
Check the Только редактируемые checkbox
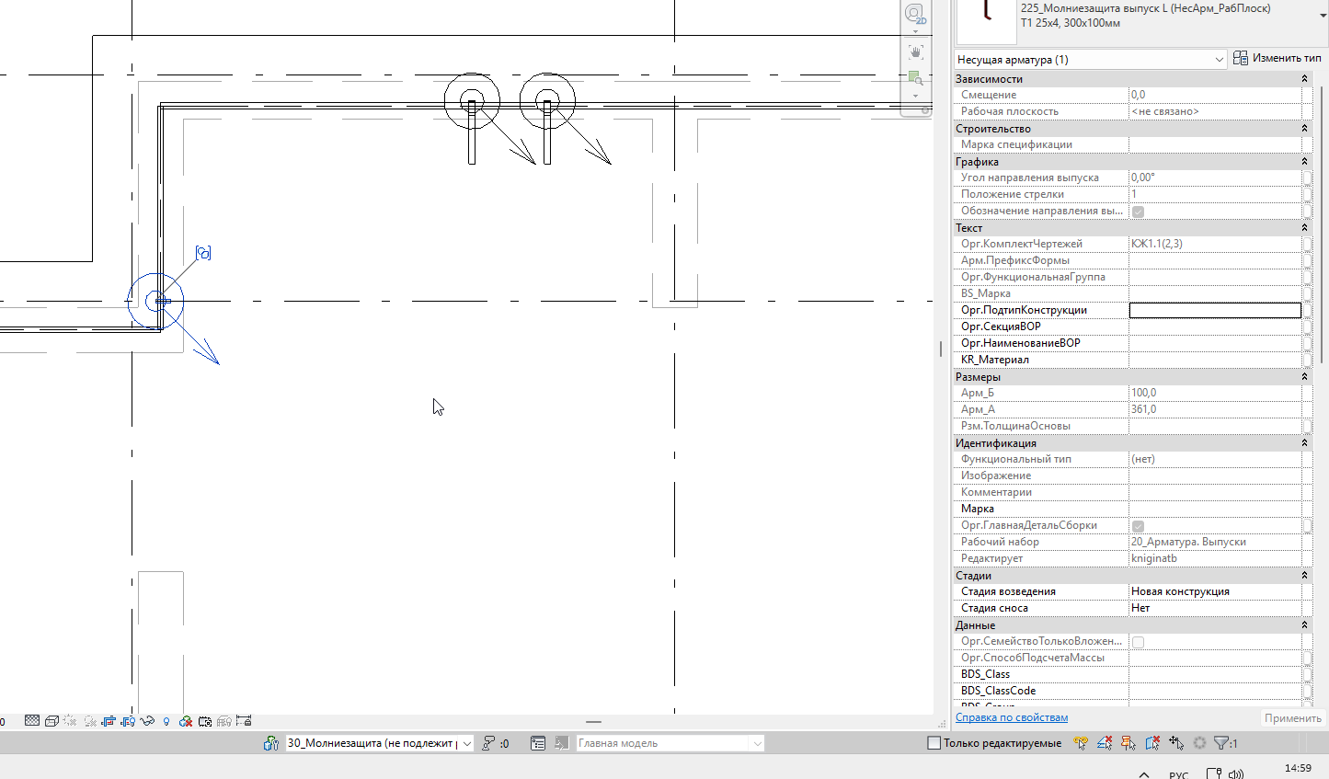point(934,743)
